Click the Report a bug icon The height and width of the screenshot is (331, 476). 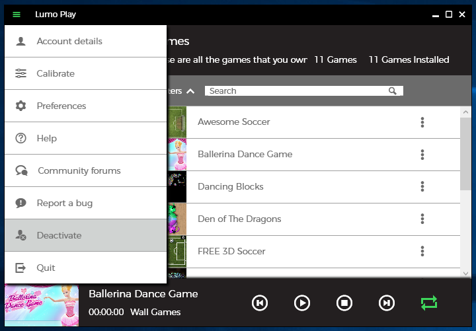tap(20, 203)
